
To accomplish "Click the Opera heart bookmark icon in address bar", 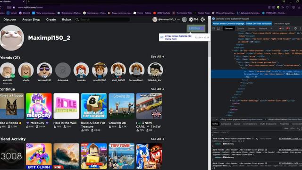I will pyautogui.click(x=287, y=8).
